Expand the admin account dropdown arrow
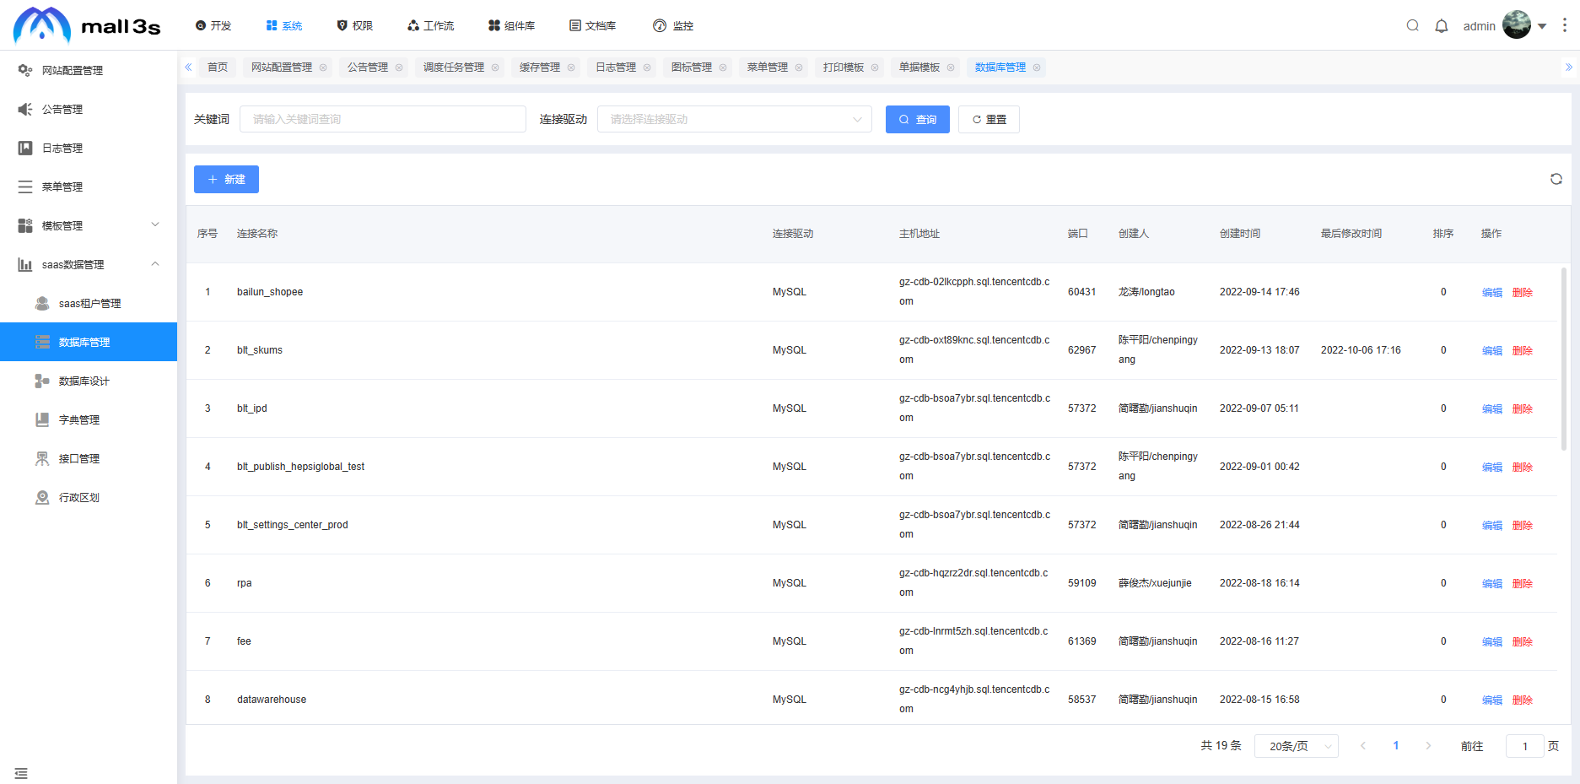Viewport: 1580px width, 784px height. pyautogui.click(x=1542, y=26)
